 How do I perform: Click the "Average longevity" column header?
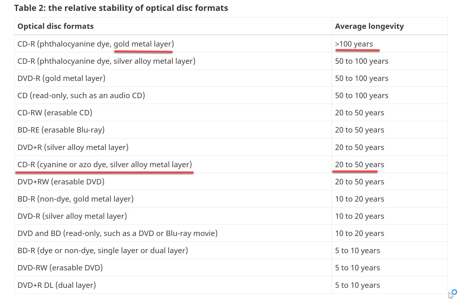(x=369, y=26)
